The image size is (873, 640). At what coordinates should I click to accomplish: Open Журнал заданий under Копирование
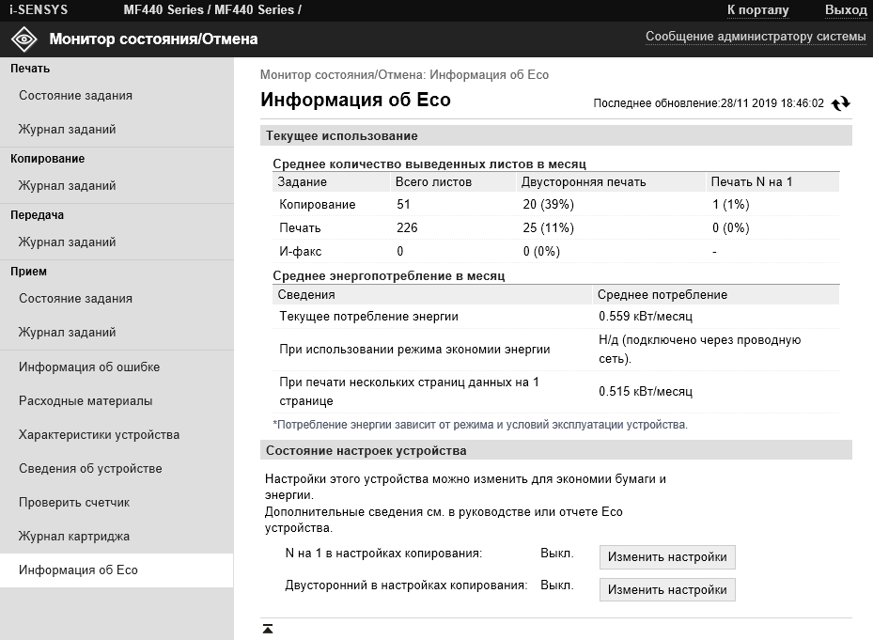click(67, 186)
